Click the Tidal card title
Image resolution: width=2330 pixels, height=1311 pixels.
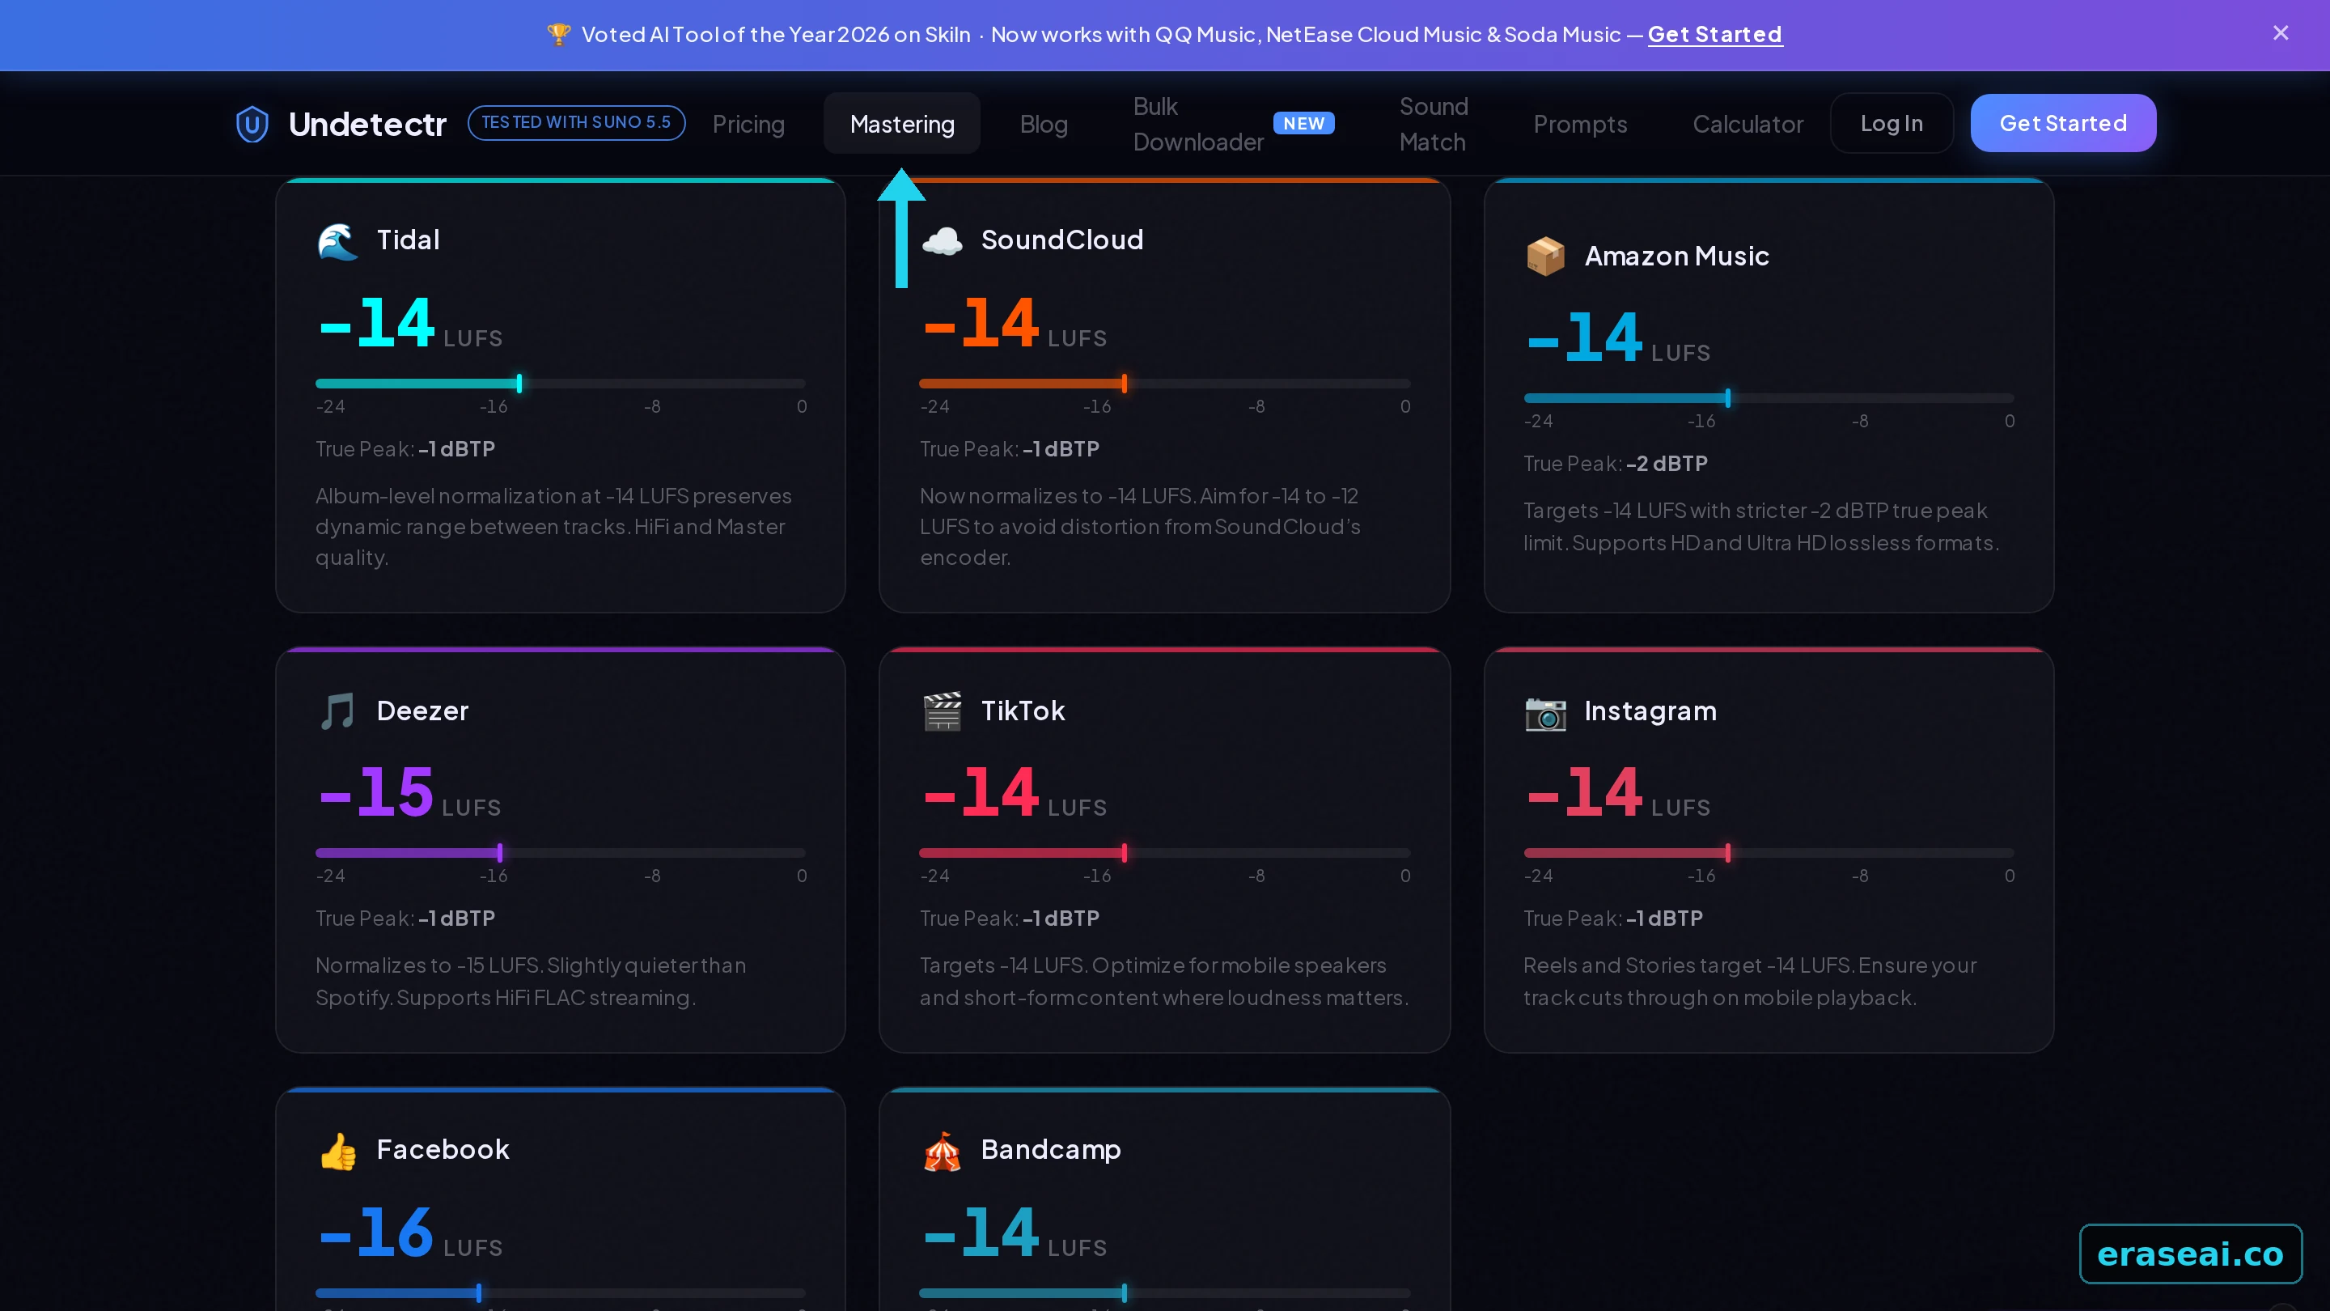tap(408, 240)
